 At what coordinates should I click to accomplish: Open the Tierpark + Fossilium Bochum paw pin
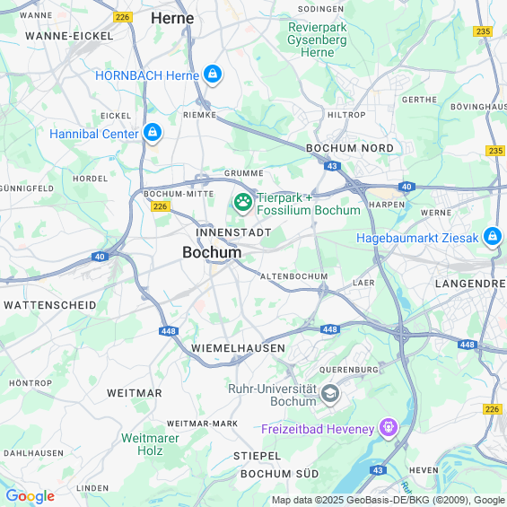pyautogui.click(x=242, y=203)
